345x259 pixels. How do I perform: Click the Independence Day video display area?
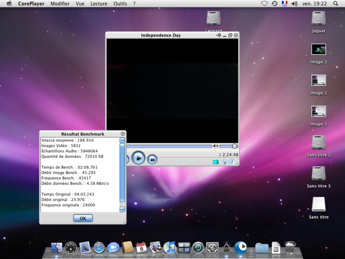(x=172, y=91)
